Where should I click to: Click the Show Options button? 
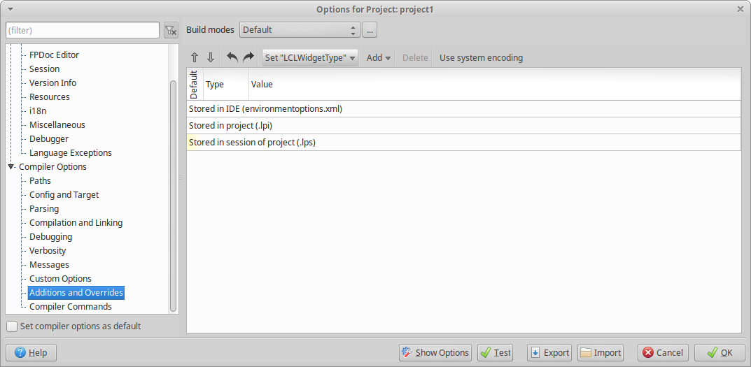(435, 352)
